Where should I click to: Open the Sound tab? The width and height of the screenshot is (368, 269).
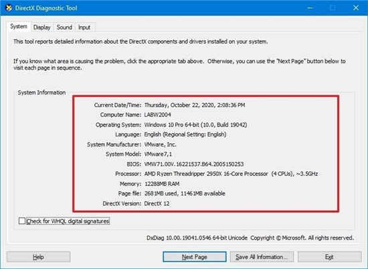(64, 27)
